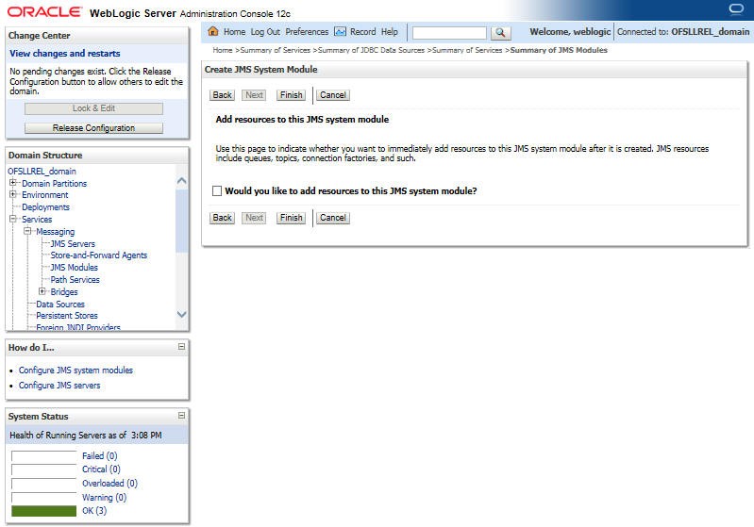754x527 pixels.
Task: Open Preferences from the toolbar
Action: 307,32
